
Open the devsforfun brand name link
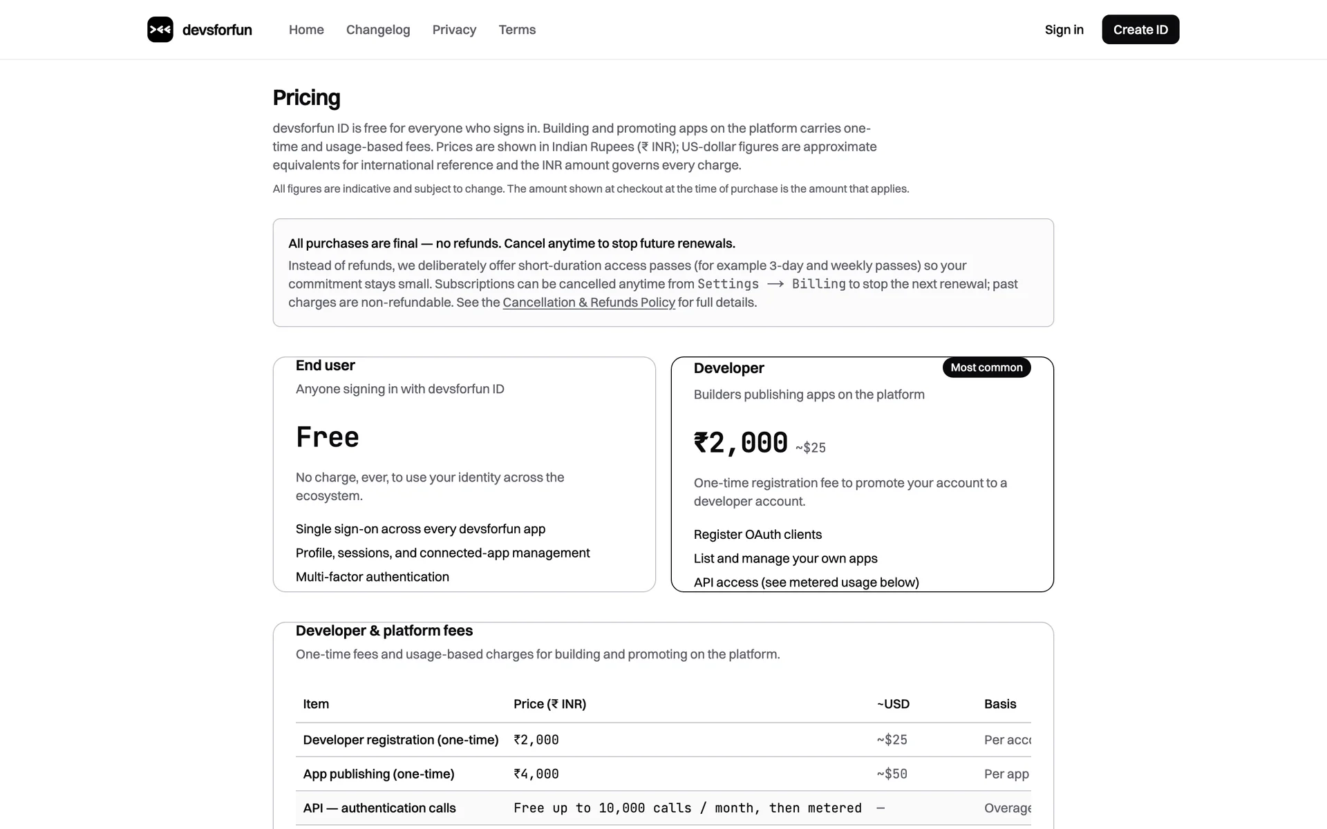[x=217, y=30]
